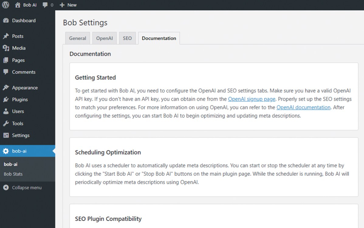Open the Bob AI site home icon
This screenshot has width=364, height=228.
tap(18, 5)
